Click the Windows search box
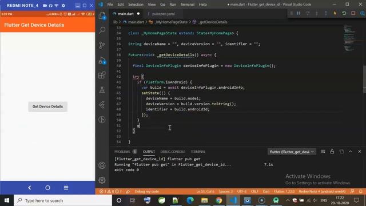366x206 pixels. tap(63, 200)
